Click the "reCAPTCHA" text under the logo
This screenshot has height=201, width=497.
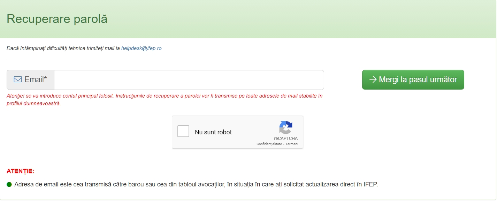(286, 139)
